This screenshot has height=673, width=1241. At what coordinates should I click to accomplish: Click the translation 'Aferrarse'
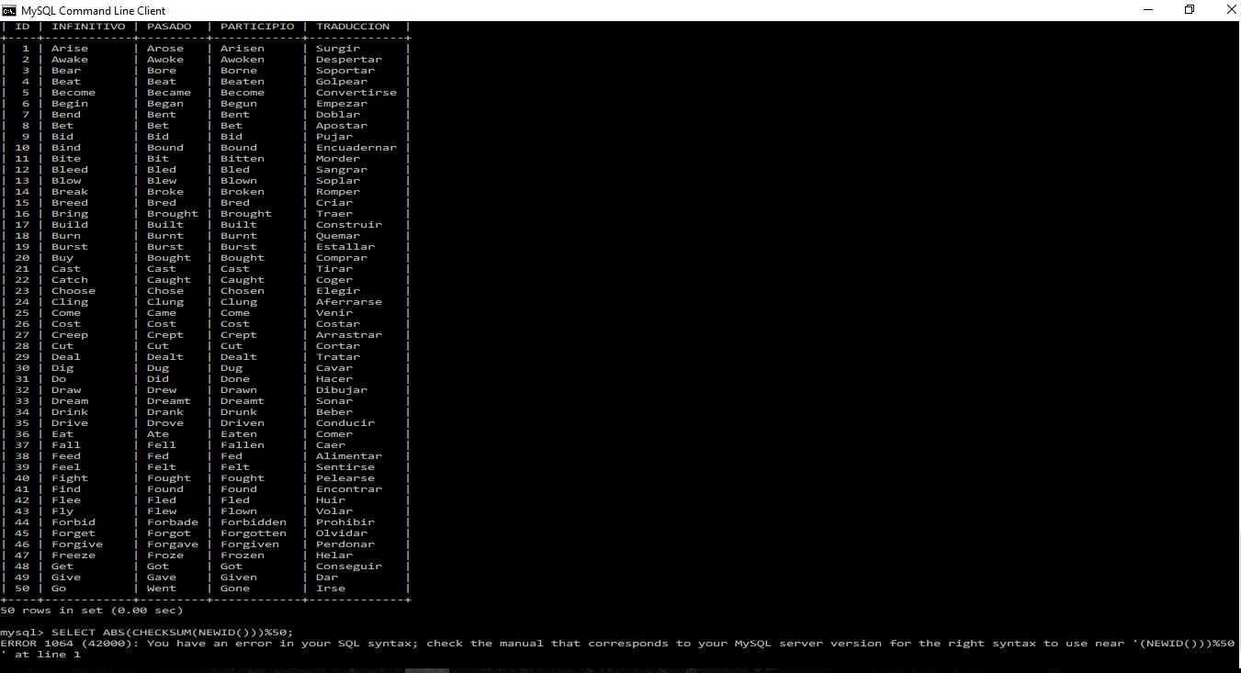point(349,302)
